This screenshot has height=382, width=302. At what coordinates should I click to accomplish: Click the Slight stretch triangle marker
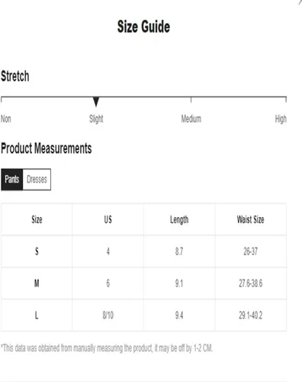[96, 102]
